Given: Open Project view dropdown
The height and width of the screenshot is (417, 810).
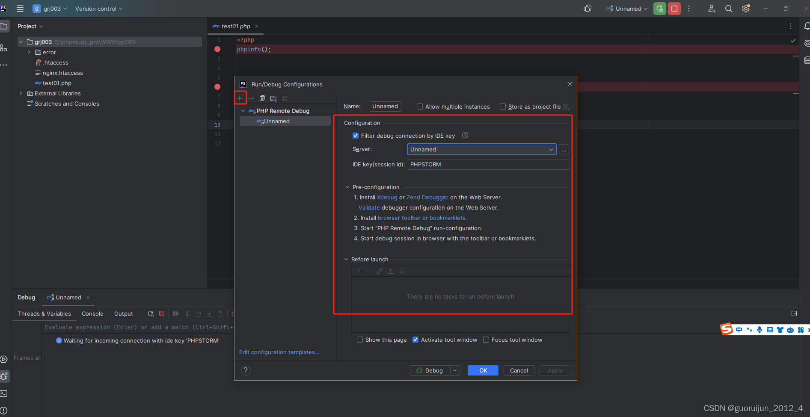Looking at the screenshot, I should [x=30, y=27].
